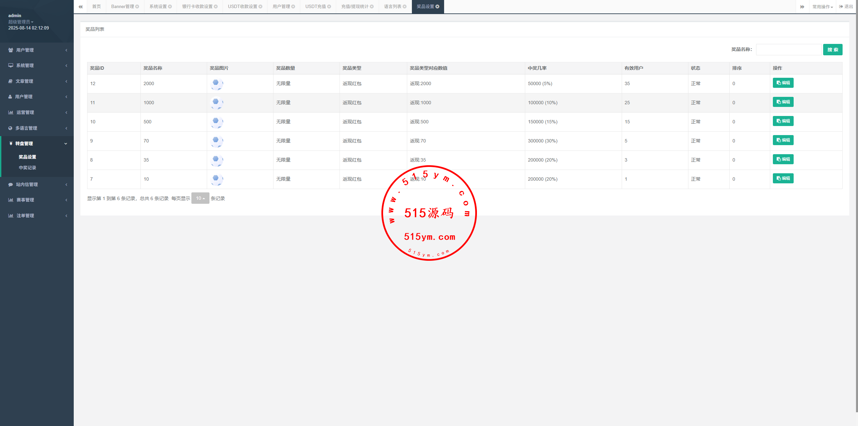Open the 超级管理员 user dropdown
Screen dimensions: 858x426
pos(21,22)
